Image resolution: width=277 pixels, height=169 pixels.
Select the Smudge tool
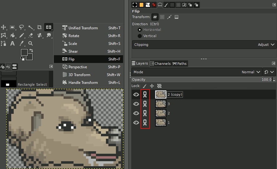point(49,35)
